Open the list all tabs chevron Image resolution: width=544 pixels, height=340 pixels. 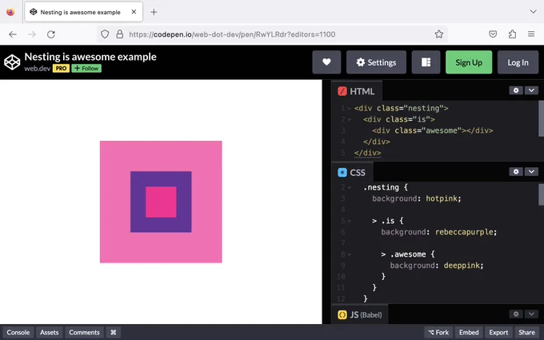[x=534, y=12]
